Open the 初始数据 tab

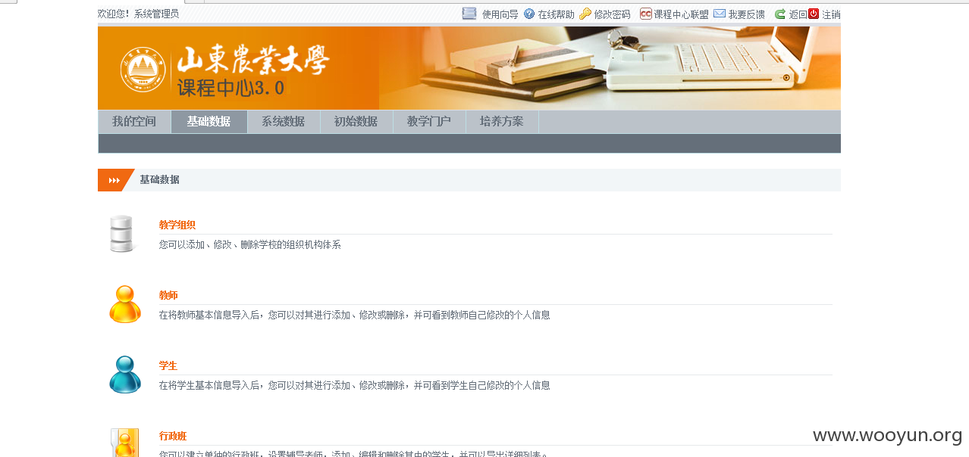[x=356, y=122]
